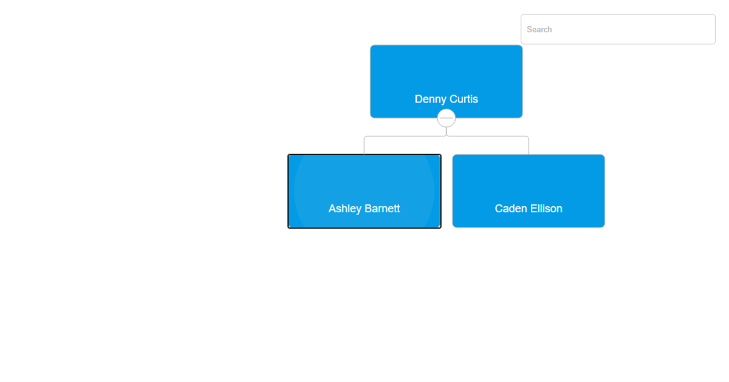
Task: Click empty canvas left of Ashley Barnett
Action: click(x=152, y=191)
